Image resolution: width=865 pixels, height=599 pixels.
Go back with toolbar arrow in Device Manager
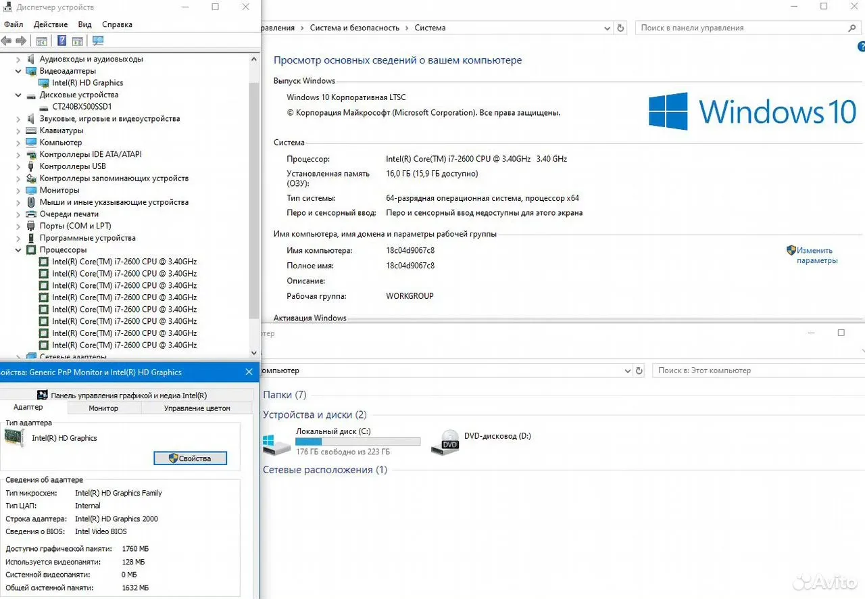(x=7, y=41)
